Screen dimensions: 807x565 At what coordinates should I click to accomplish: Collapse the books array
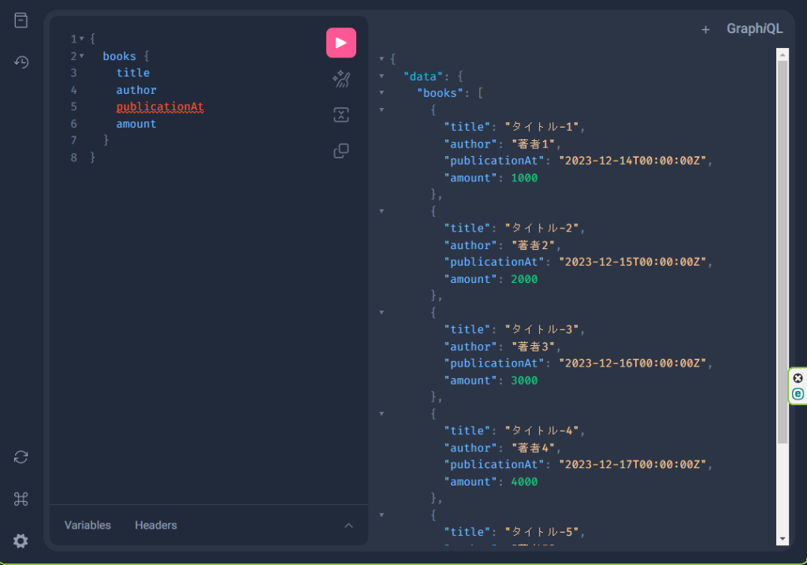pyautogui.click(x=382, y=92)
